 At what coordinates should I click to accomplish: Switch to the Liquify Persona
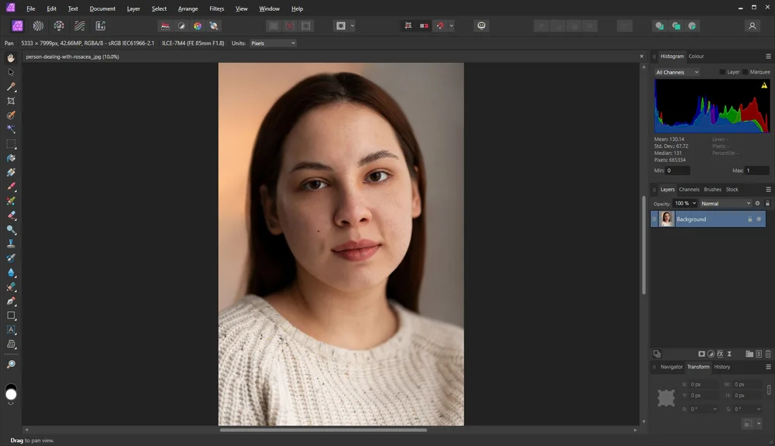(x=38, y=26)
